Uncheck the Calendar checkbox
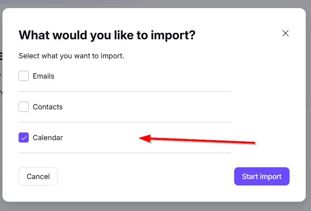 tap(24, 138)
